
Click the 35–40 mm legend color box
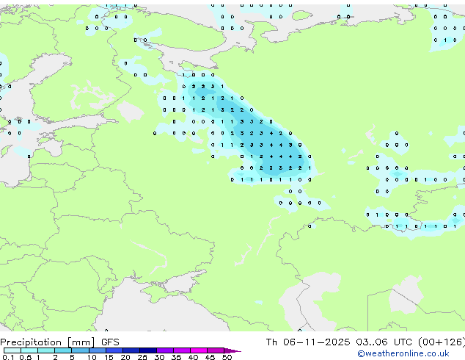(x=182, y=350)
